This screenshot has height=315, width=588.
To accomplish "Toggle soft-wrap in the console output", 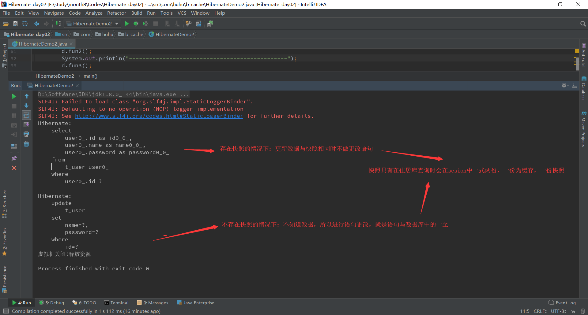I will coord(27,115).
